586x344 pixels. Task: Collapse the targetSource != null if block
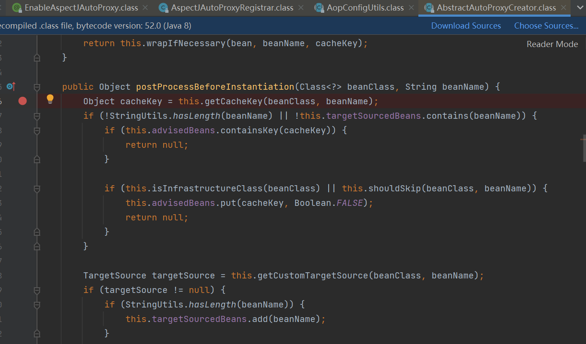point(37,290)
